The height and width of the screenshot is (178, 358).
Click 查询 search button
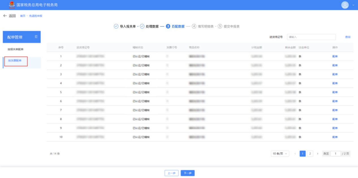pyautogui.click(x=348, y=37)
